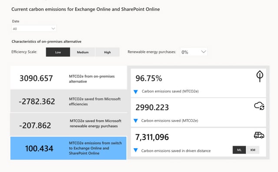
Task: Open the Date dropdown showing All
Action: pos(34,29)
